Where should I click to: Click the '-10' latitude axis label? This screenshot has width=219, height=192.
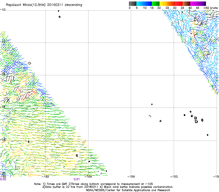pos(3,10)
